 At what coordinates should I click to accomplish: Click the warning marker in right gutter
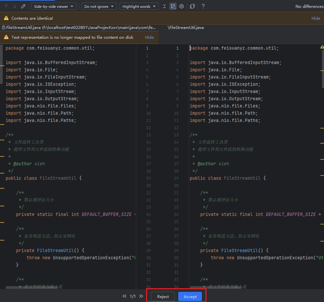coord(322,47)
